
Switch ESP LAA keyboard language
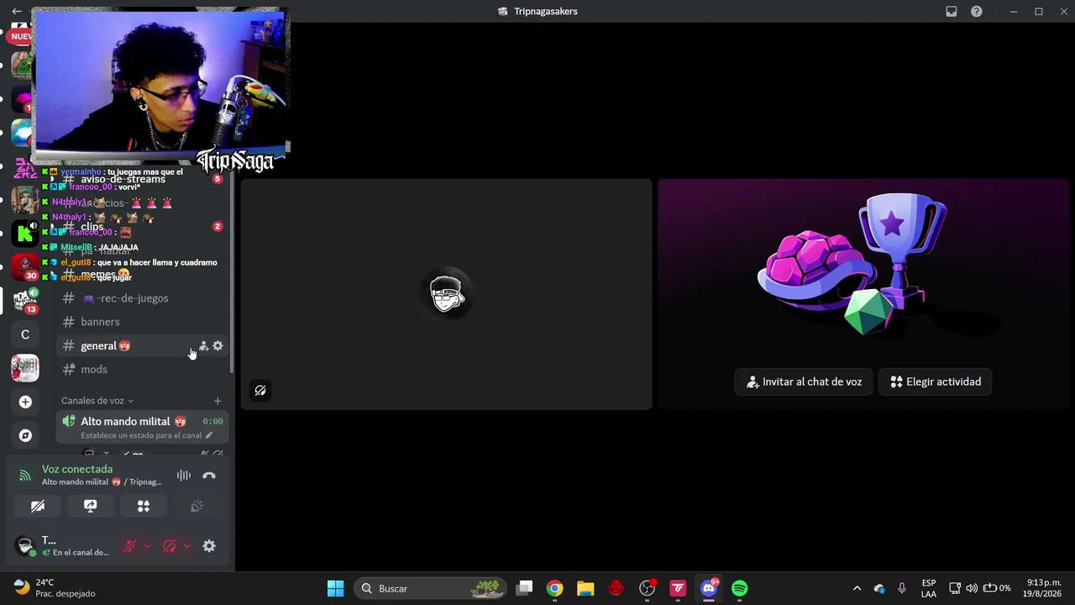pyautogui.click(x=929, y=588)
